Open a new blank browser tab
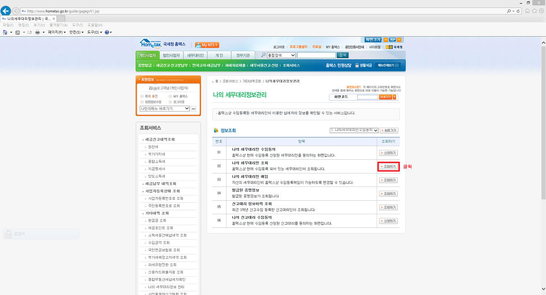 point(61,19)
